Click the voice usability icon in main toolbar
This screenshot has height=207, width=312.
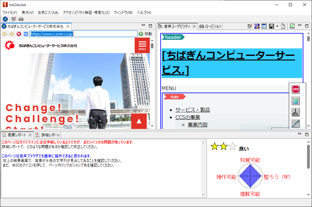tap(14, 19)
